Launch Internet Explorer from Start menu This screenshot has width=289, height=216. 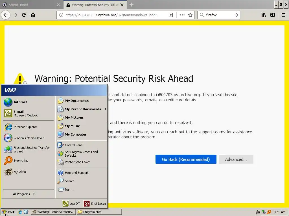[x=29, y=127]
